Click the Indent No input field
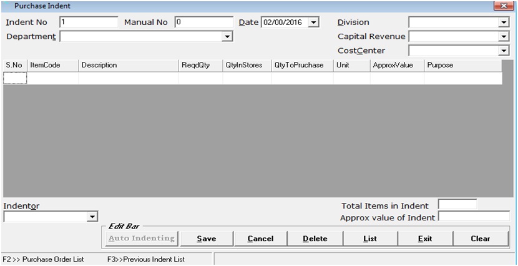This screenshot has height=266, width=518. [88, 22]
